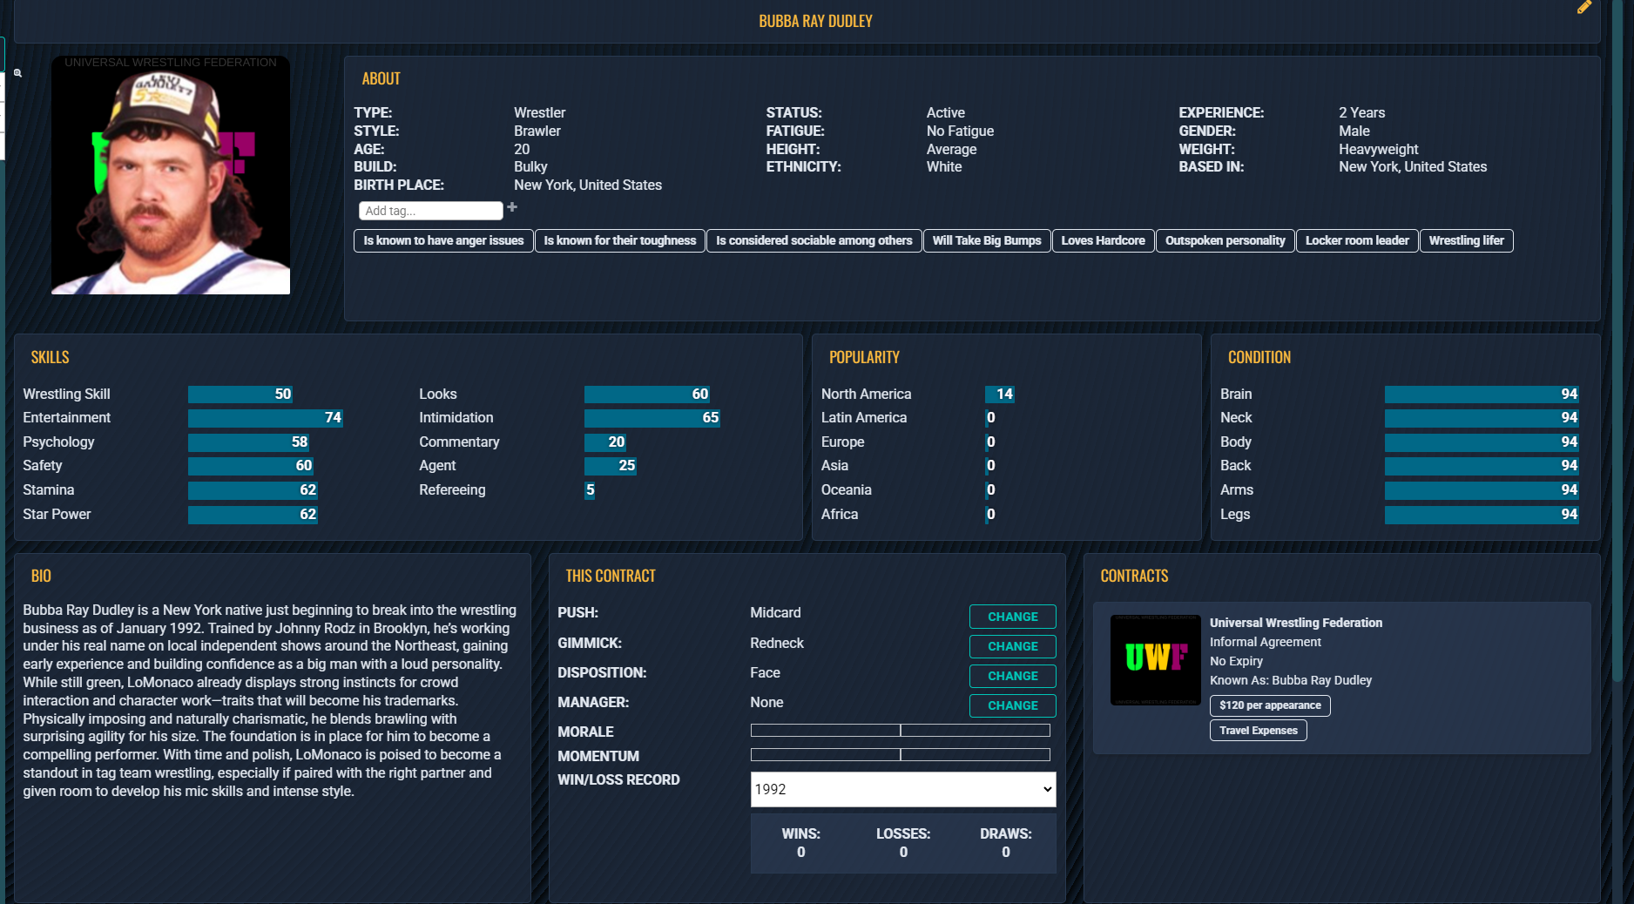The width and height of the screenshot is (1634, 904).
Task: Change the Gimmick setting from Redneck
Action: [1012, 646]
